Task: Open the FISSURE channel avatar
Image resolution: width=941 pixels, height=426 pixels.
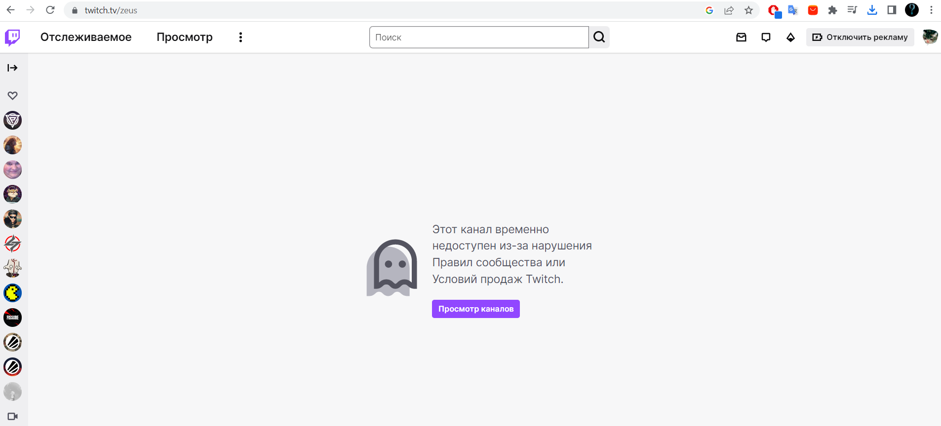Action: 12,318
